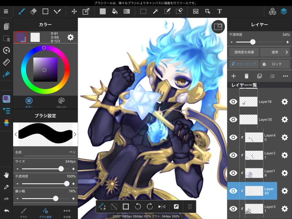Open the hamburger main menu
Image resolution: width=292 pixels, height=219 pixels.
[6, 12]
